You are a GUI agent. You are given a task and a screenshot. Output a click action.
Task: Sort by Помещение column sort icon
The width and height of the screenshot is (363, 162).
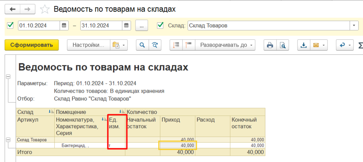tap(122, 112)
